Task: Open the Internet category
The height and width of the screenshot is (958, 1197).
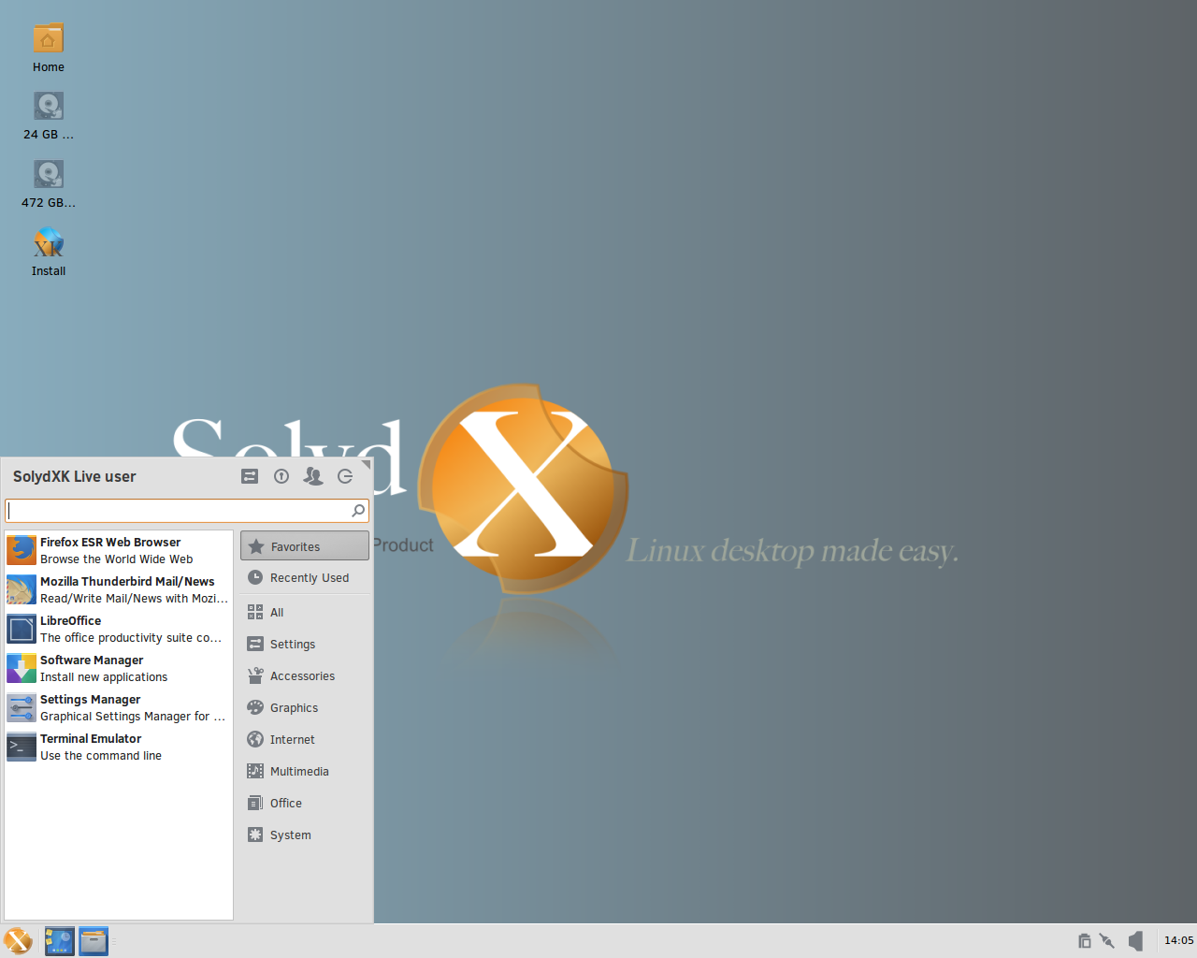Action: [305, 740]
